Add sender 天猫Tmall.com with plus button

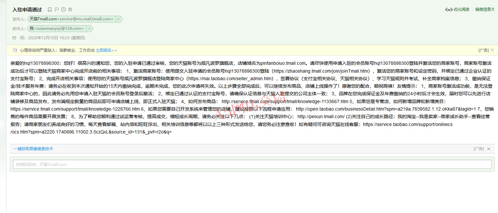119,19
